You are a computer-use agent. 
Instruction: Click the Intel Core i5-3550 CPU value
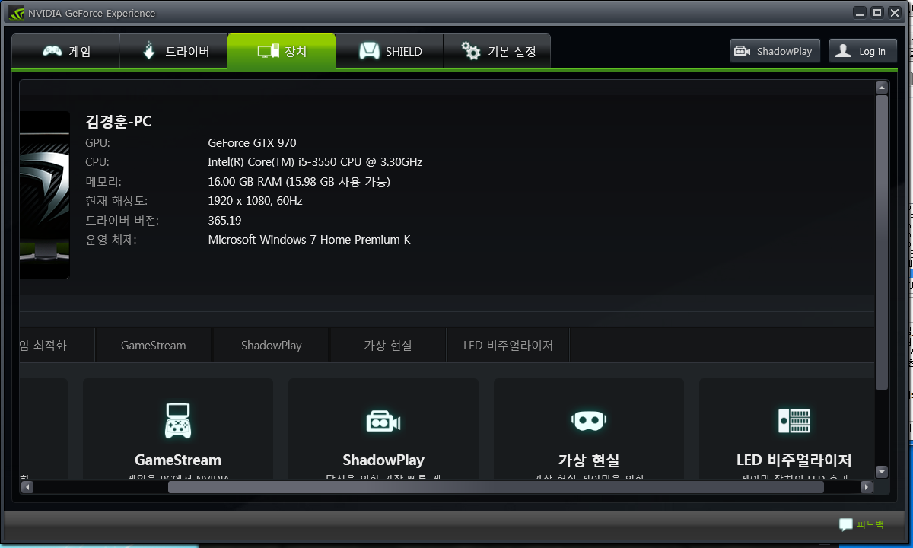[x=315, y=162]
